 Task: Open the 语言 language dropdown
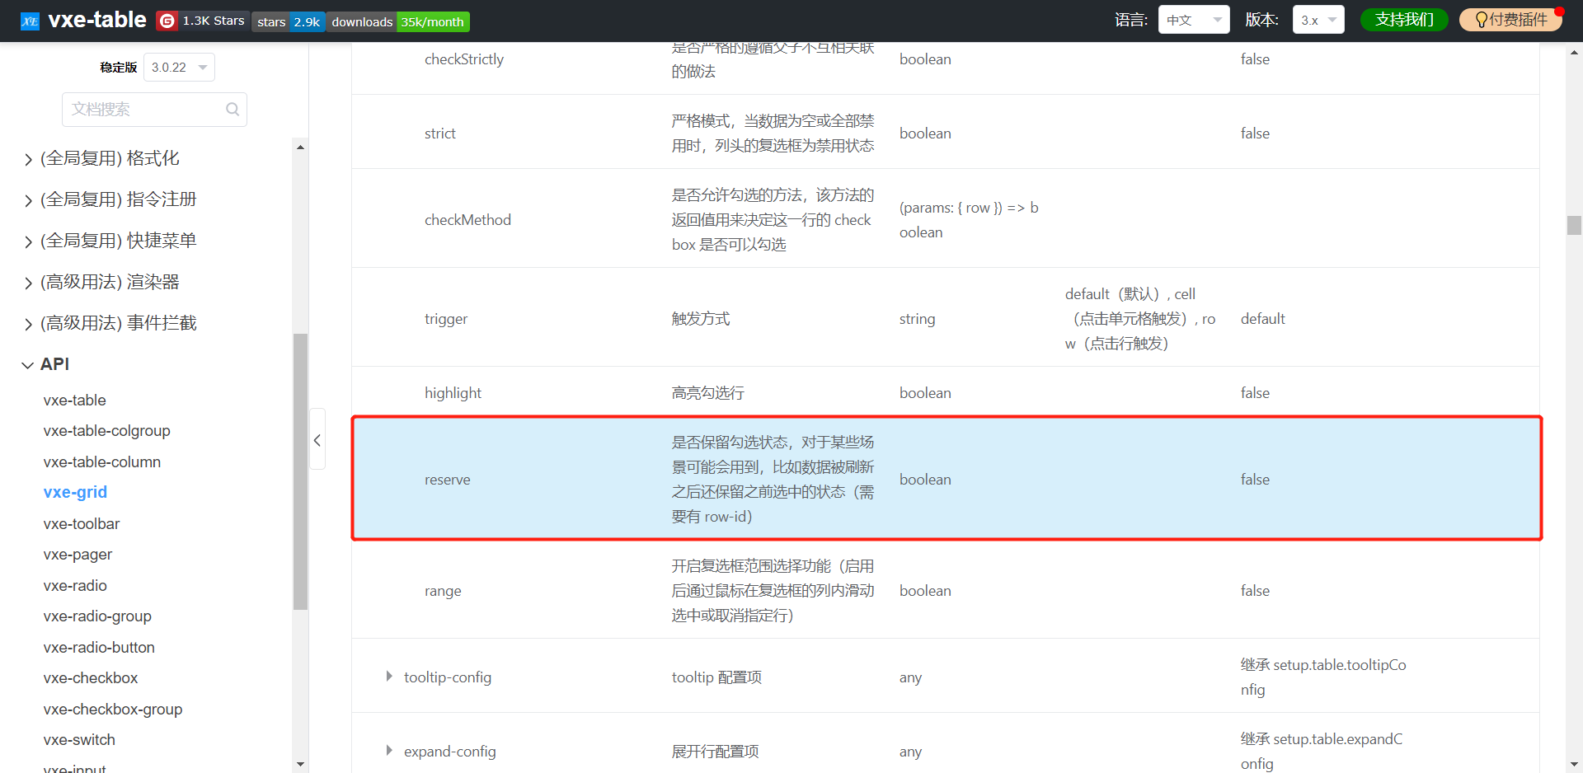1193,19
